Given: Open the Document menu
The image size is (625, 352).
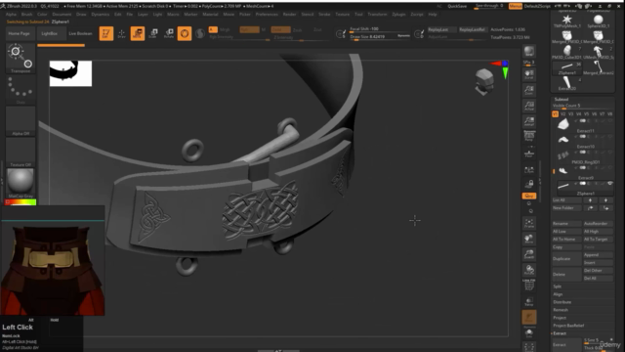Looking at the screenshot, I should point(62,15).
